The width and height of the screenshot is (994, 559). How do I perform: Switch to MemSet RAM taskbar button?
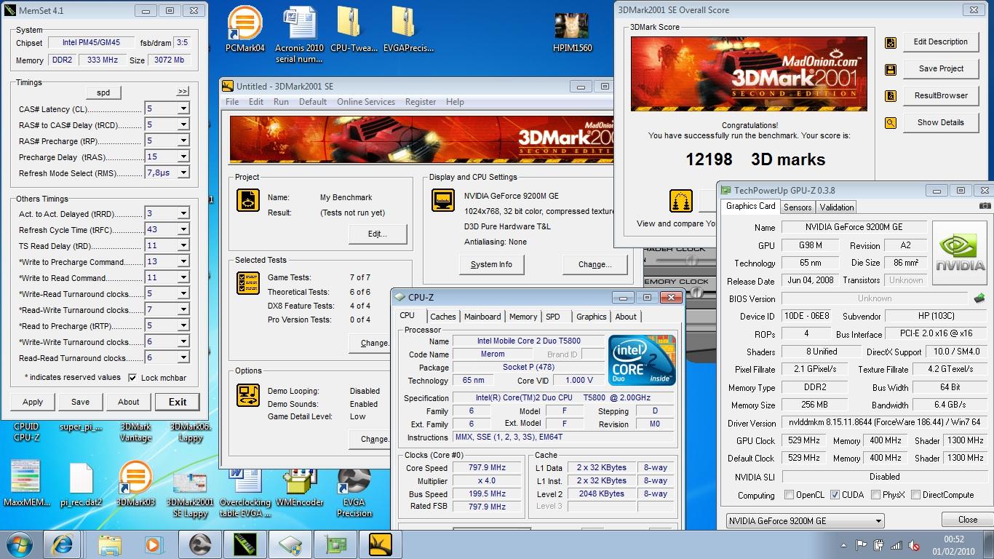244,544
